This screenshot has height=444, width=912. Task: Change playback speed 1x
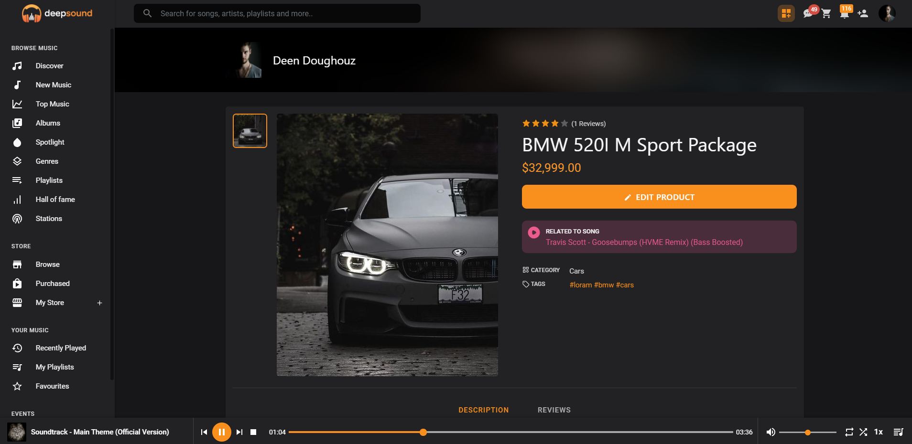pos(879,432)
